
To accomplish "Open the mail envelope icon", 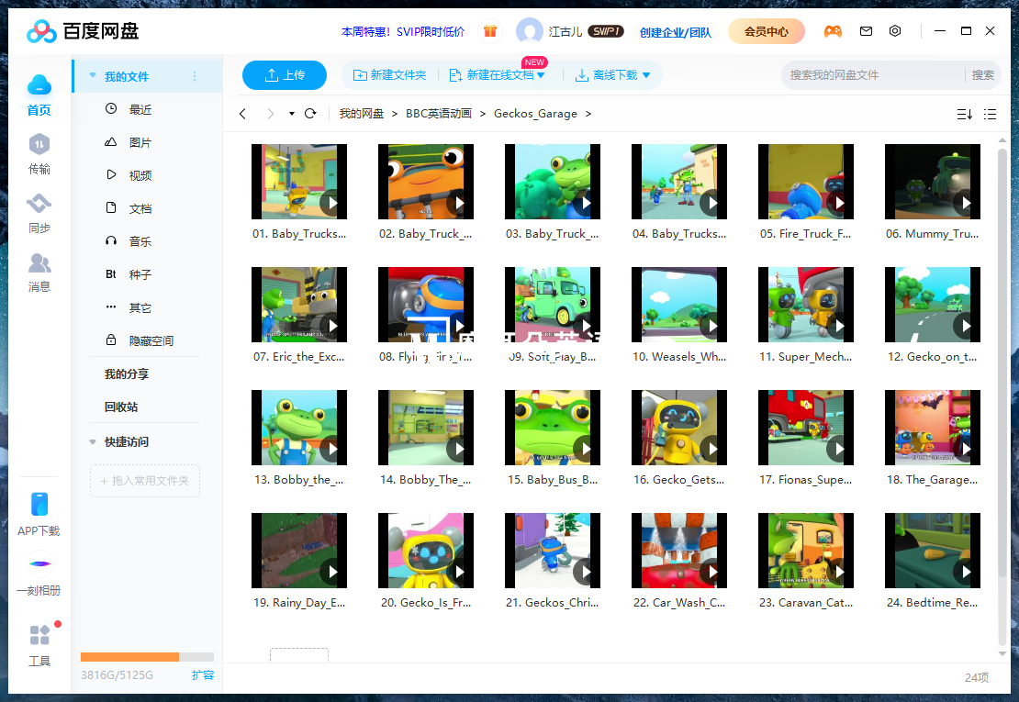I will click(866, 31).
